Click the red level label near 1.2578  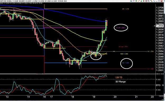coord(123,47)
